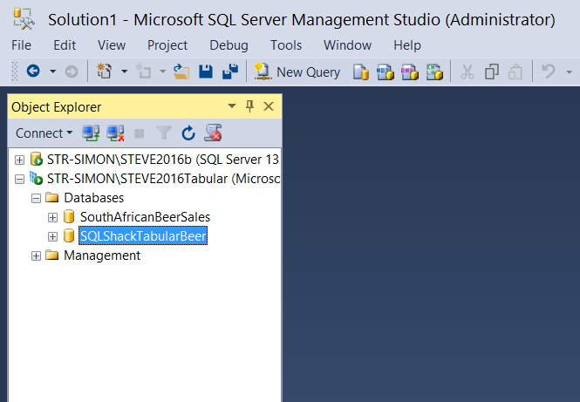Toggle auto-hide pin on Object Explorer
The width and height of the screenshot is (580, 402).
tap(249, 106)
